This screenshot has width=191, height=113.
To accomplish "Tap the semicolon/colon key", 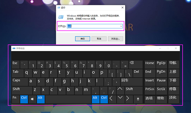I will [108, 82].
